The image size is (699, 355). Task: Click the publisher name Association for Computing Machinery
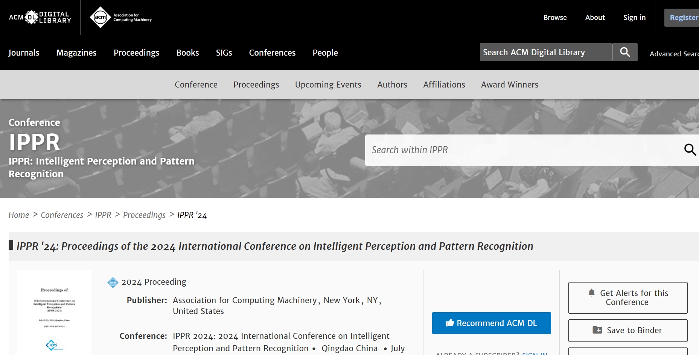(245, 300)
